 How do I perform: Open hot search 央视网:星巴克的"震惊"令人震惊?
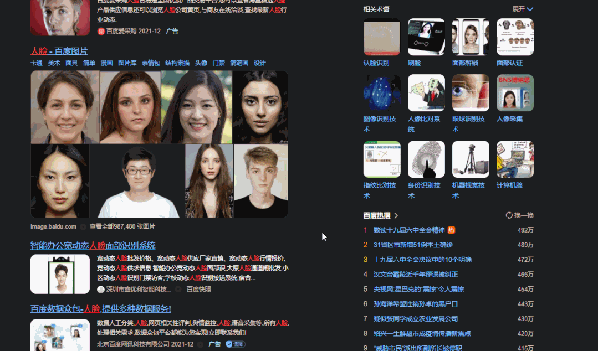pos(419,289)
